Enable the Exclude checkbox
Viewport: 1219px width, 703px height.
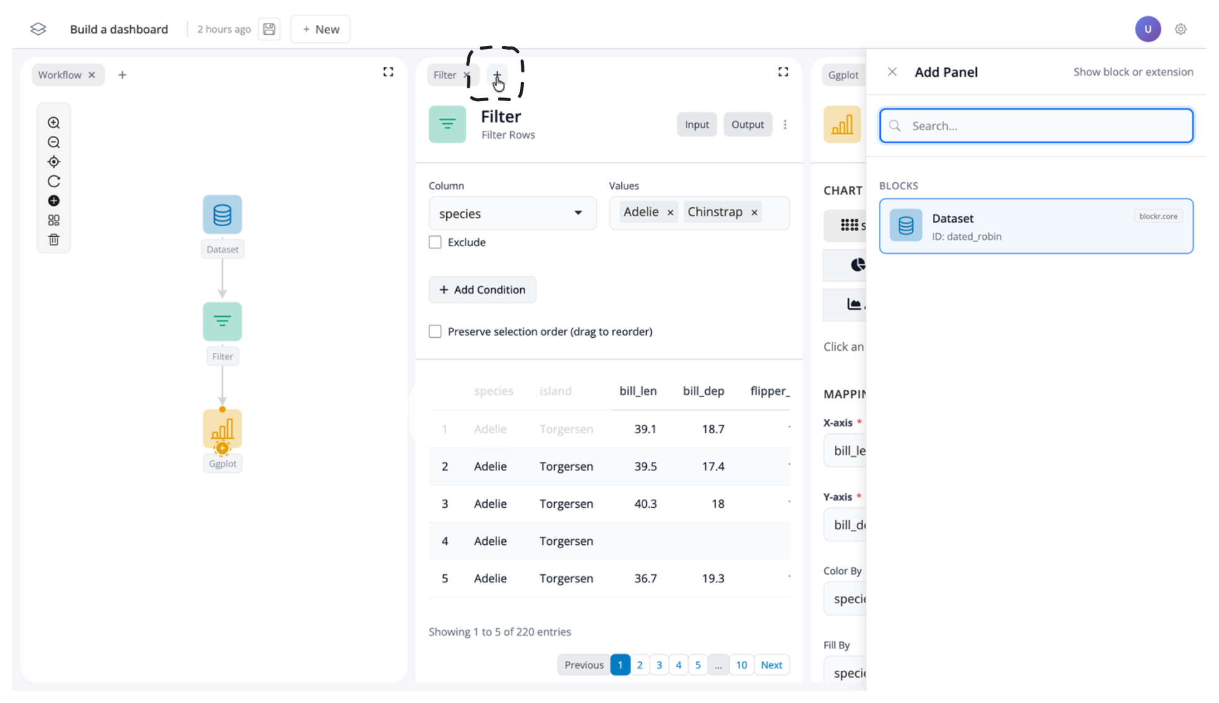pos(435,242)
